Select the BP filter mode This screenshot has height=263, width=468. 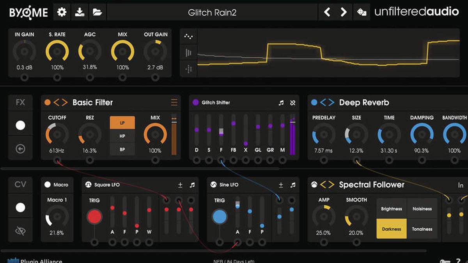click(x=122, y=149)
